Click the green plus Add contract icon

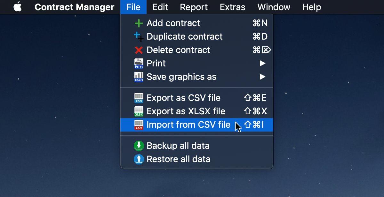139,23
